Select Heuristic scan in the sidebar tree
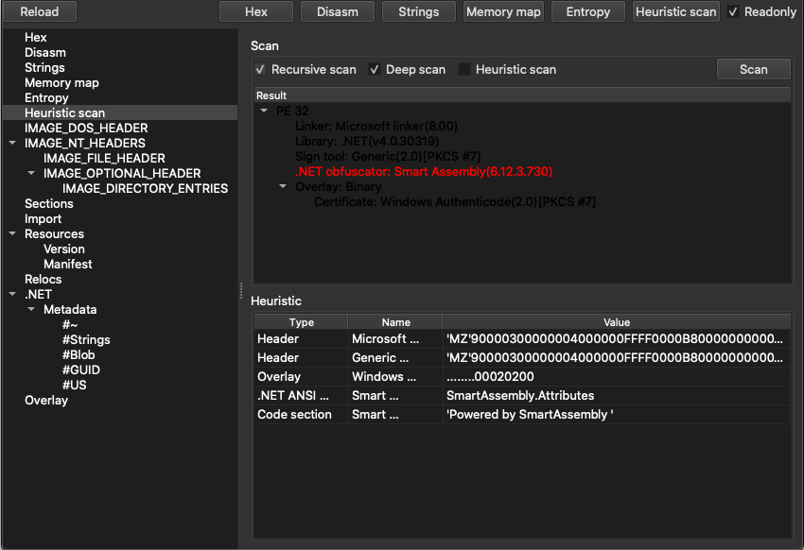 click(x=120, y=112)
